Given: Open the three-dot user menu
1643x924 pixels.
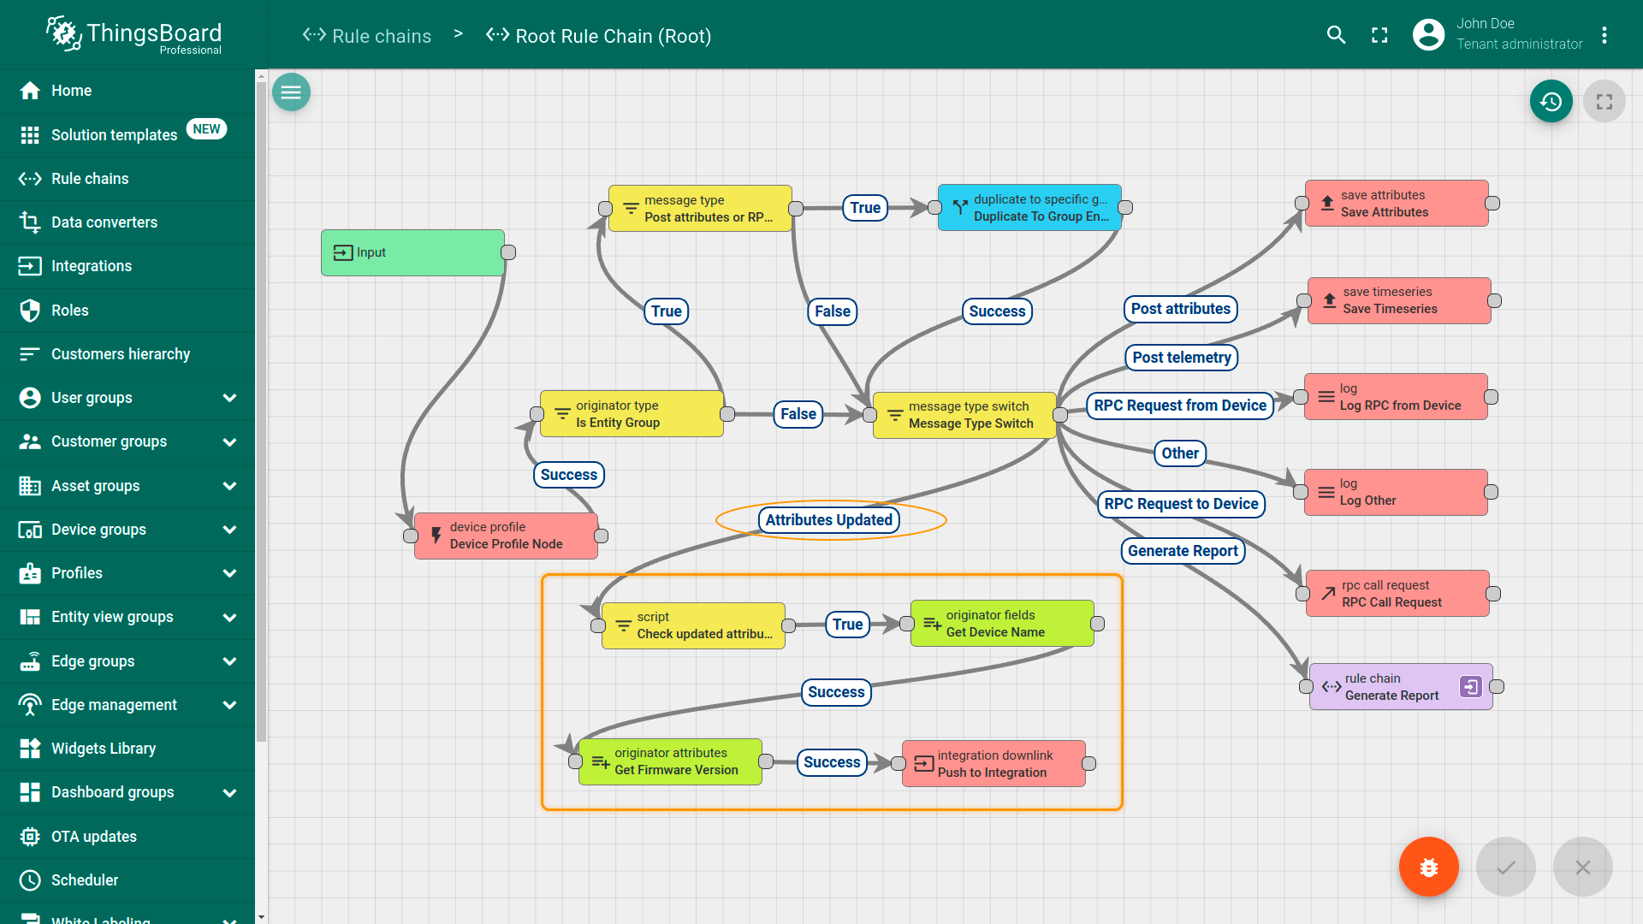Looking at the screenshot, I should [x=1604, y=35].
